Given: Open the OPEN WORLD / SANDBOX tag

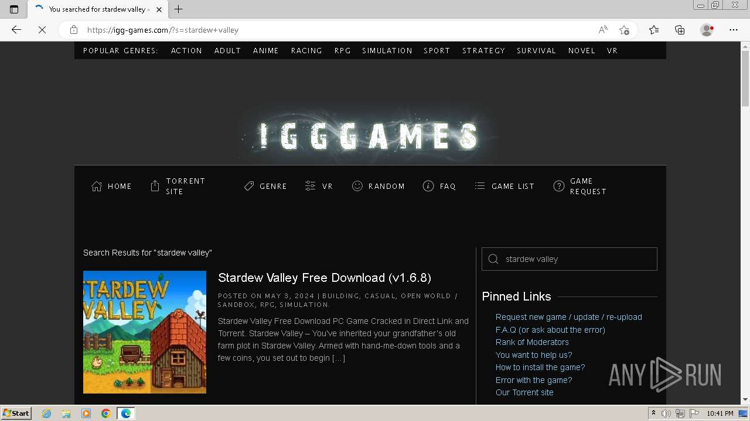Looking at the screenshot, I should 337,300.
